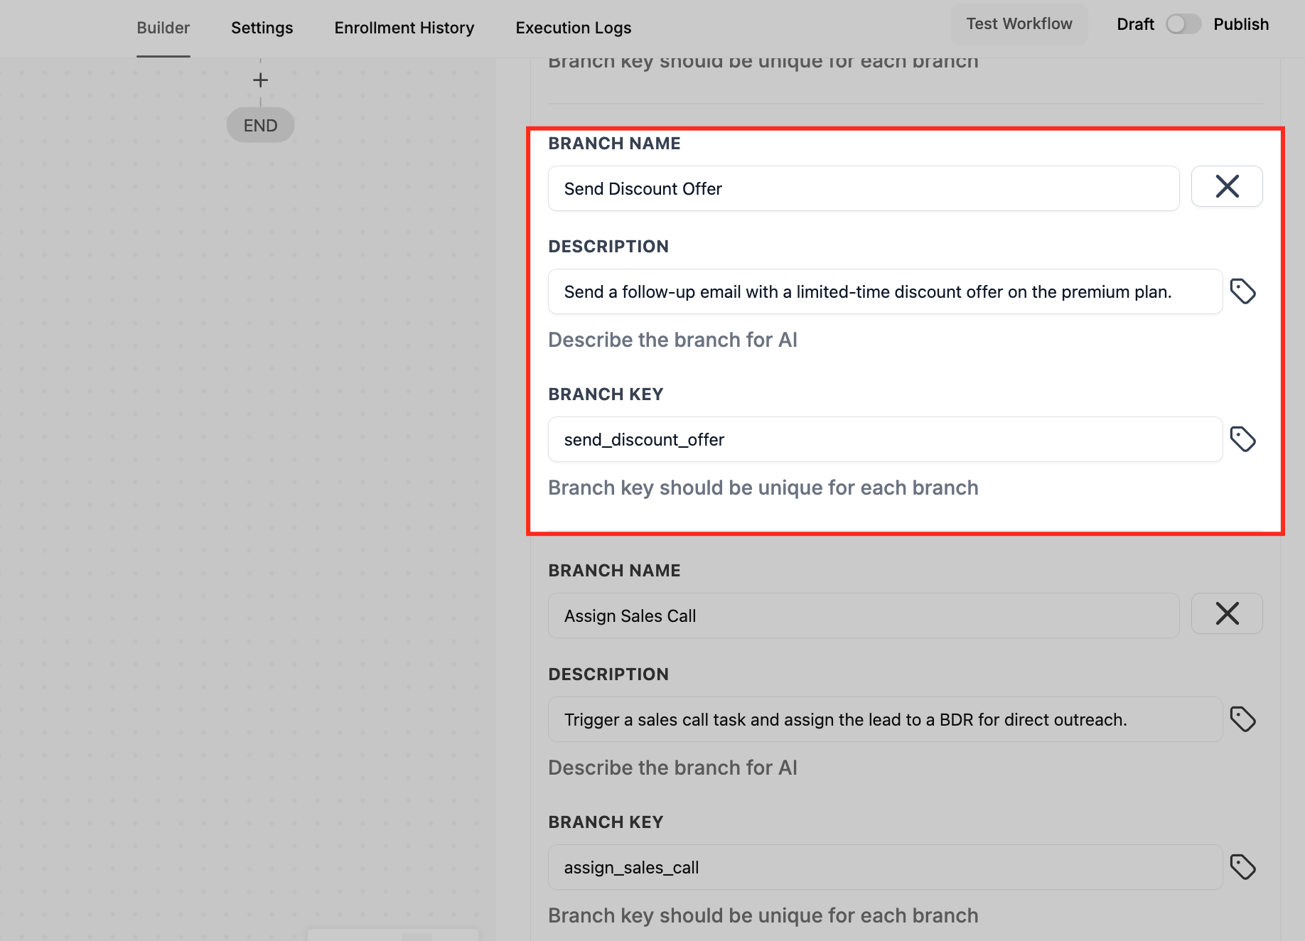The image size is (1305, 941).
Task: Go to Enrollment History tab
Action: pos(404,28)
